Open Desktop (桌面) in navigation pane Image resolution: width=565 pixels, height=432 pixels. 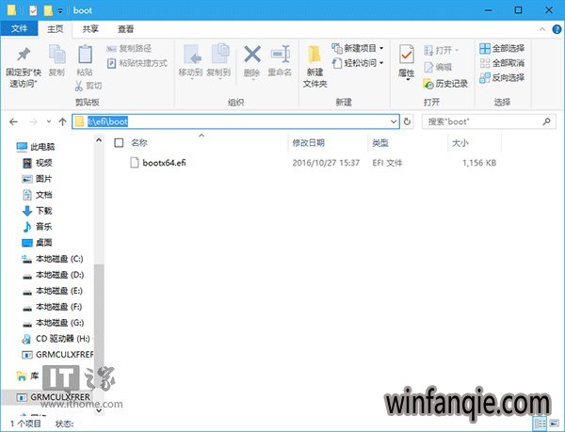coord(38,243)
